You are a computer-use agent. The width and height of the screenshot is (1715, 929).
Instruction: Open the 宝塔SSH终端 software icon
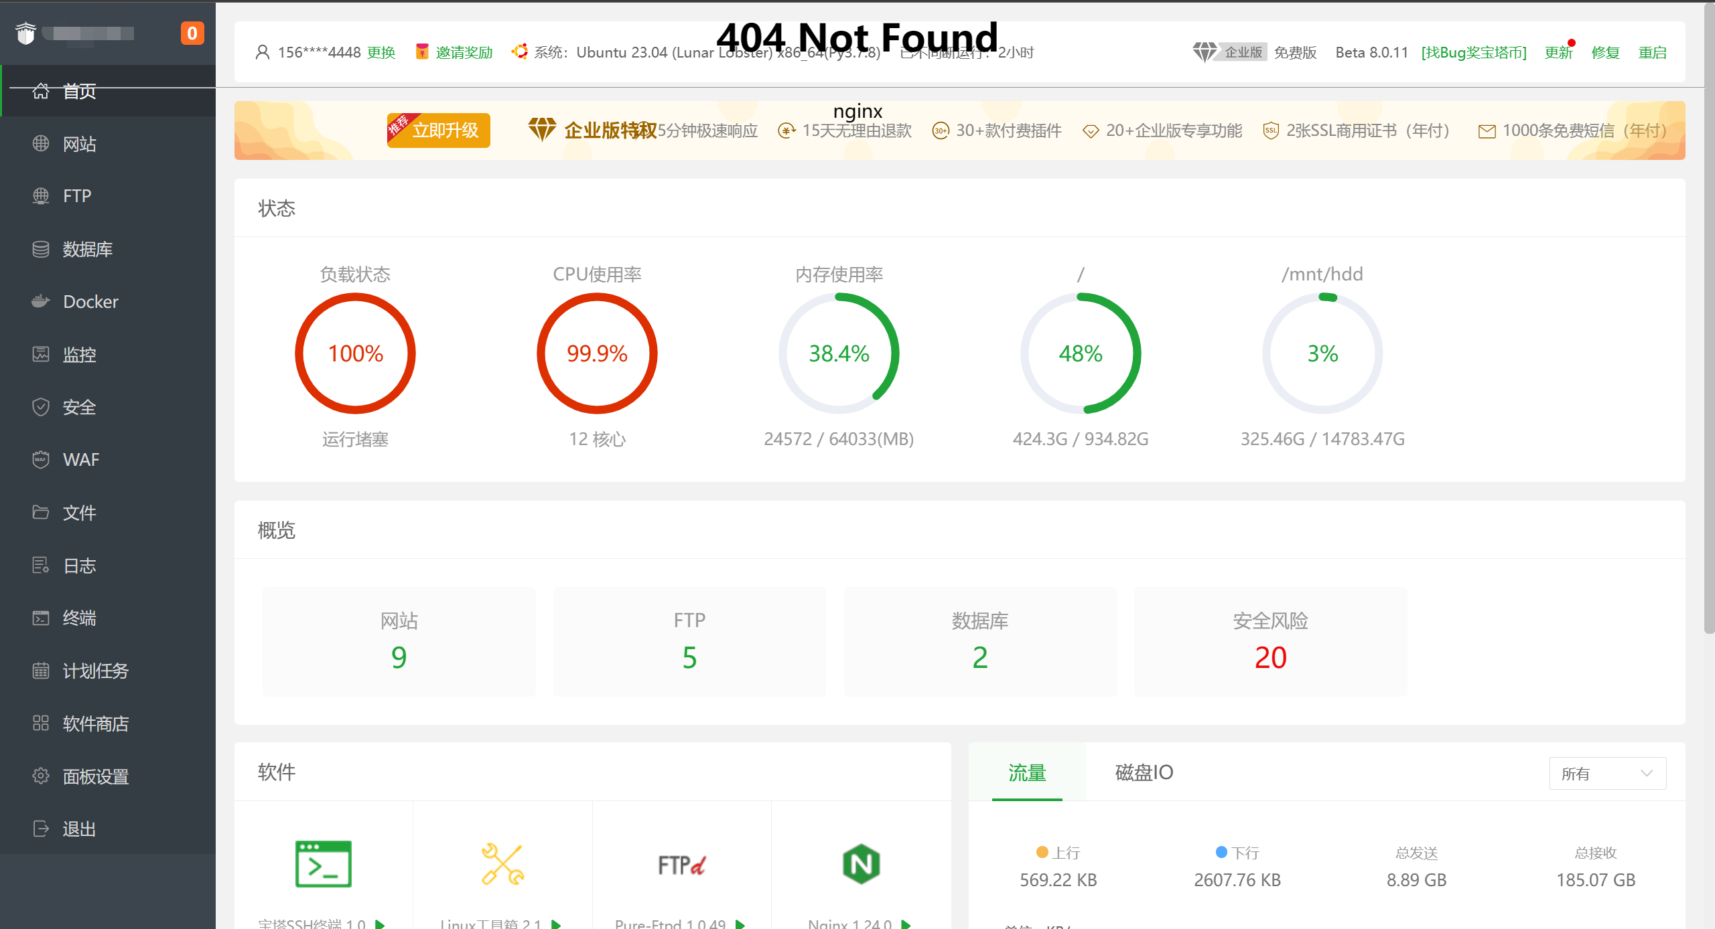point(324,864)
